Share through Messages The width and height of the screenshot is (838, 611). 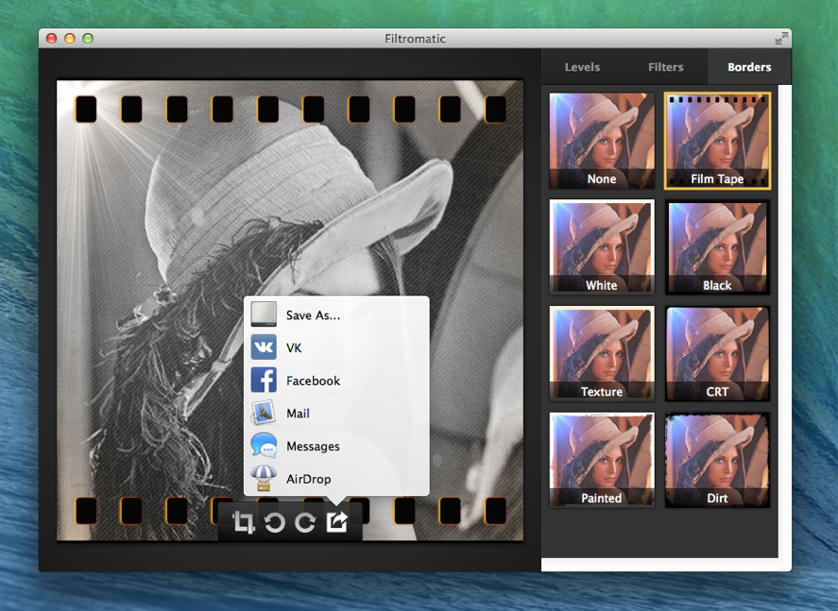click(x=312, y=447)
